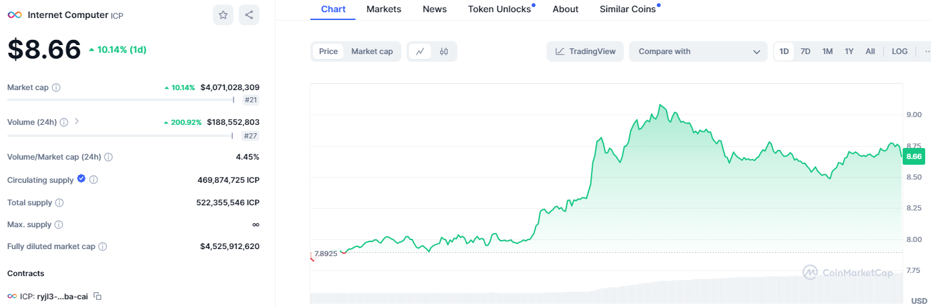
Task: Click the Volume rank progress bar
Action: 121,136
